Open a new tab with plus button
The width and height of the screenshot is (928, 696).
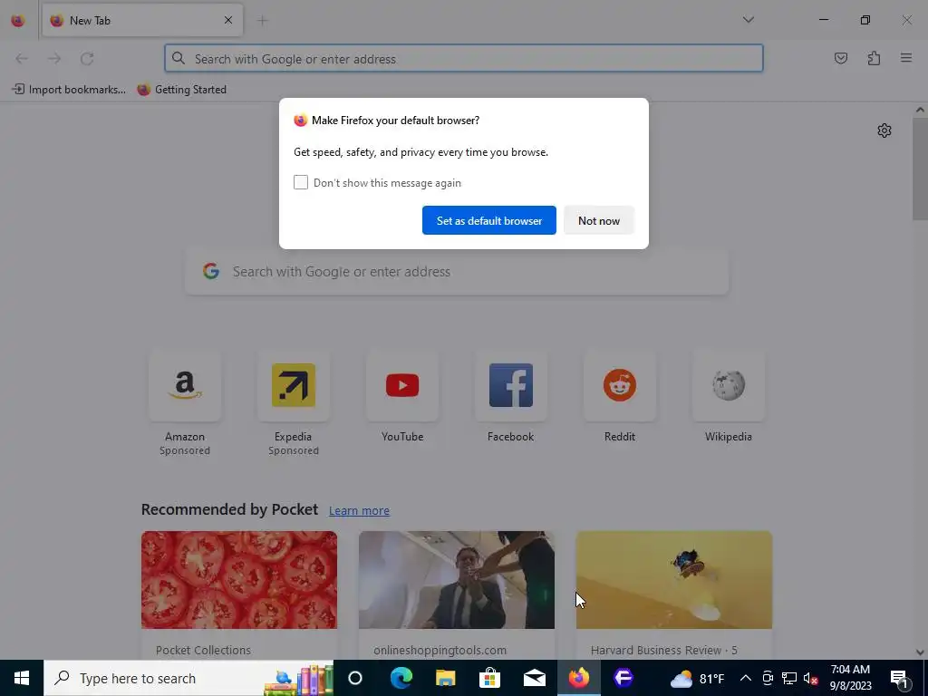(262, 21)
